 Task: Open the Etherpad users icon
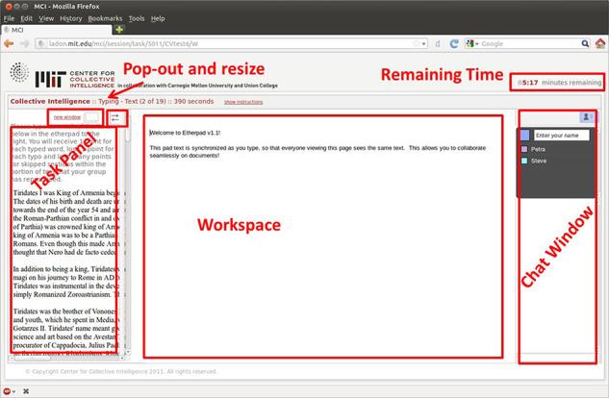coord(585,116)
